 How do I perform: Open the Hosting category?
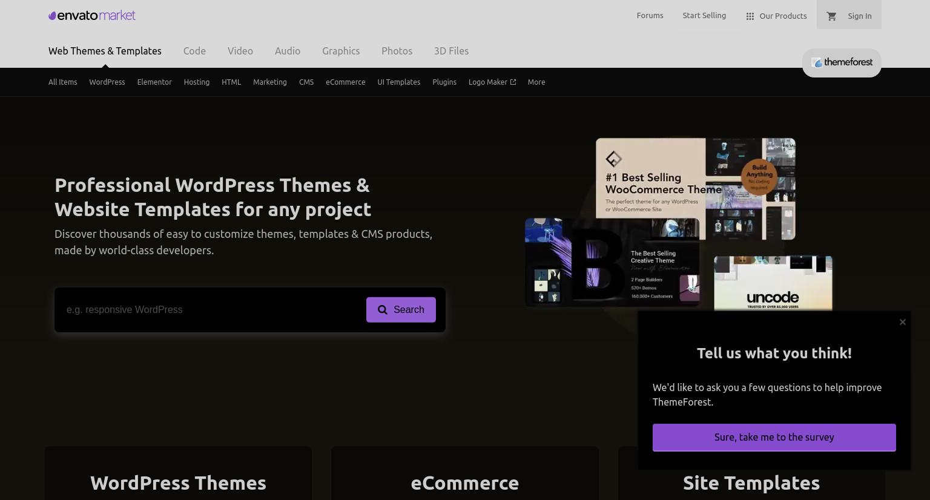click(197, 82)
